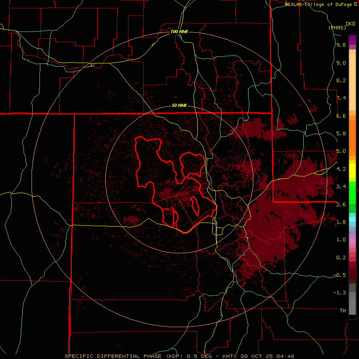
Task: Click the 2.6 value on color scale
Action: click(341, 204)
